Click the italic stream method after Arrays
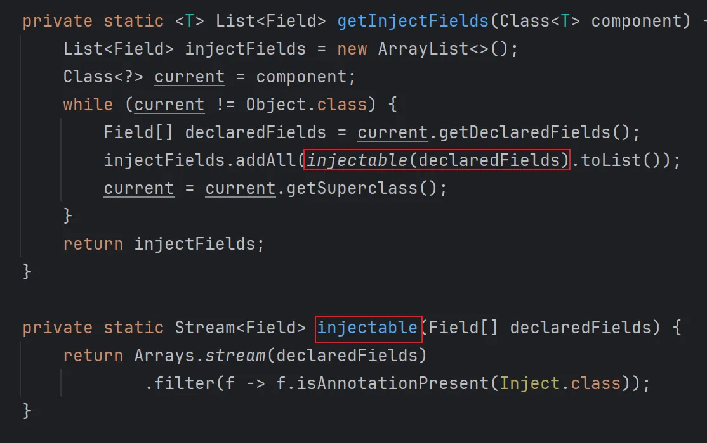The width and height of the screenshot is (707, 443). click(235, 356)
